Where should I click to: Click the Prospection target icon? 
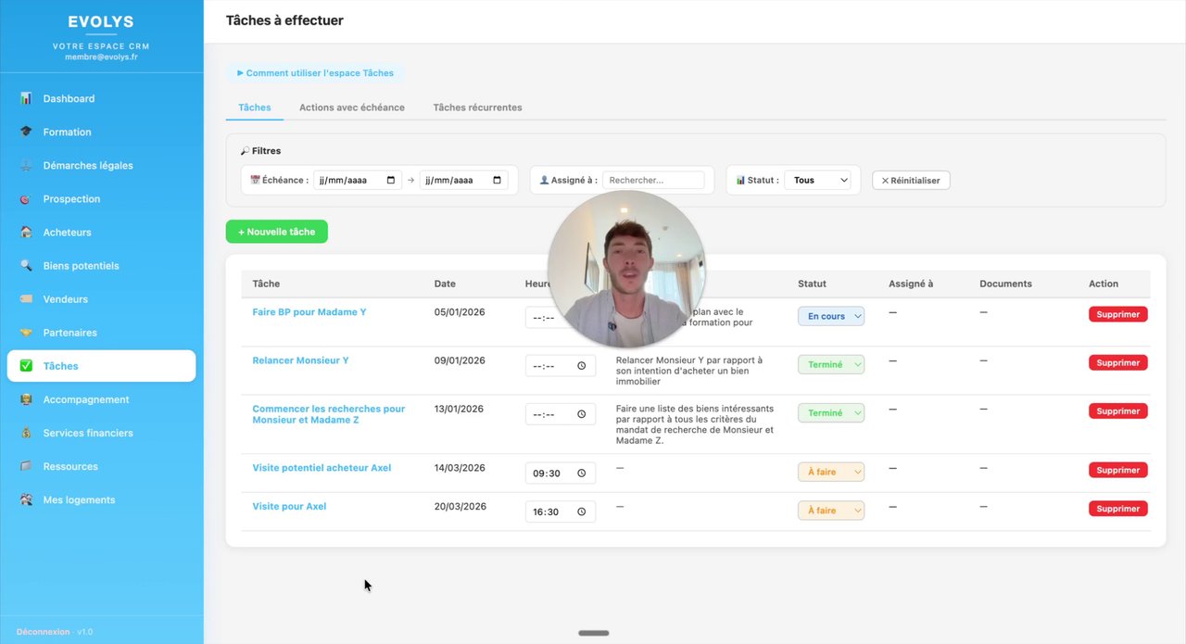(26, 198)
